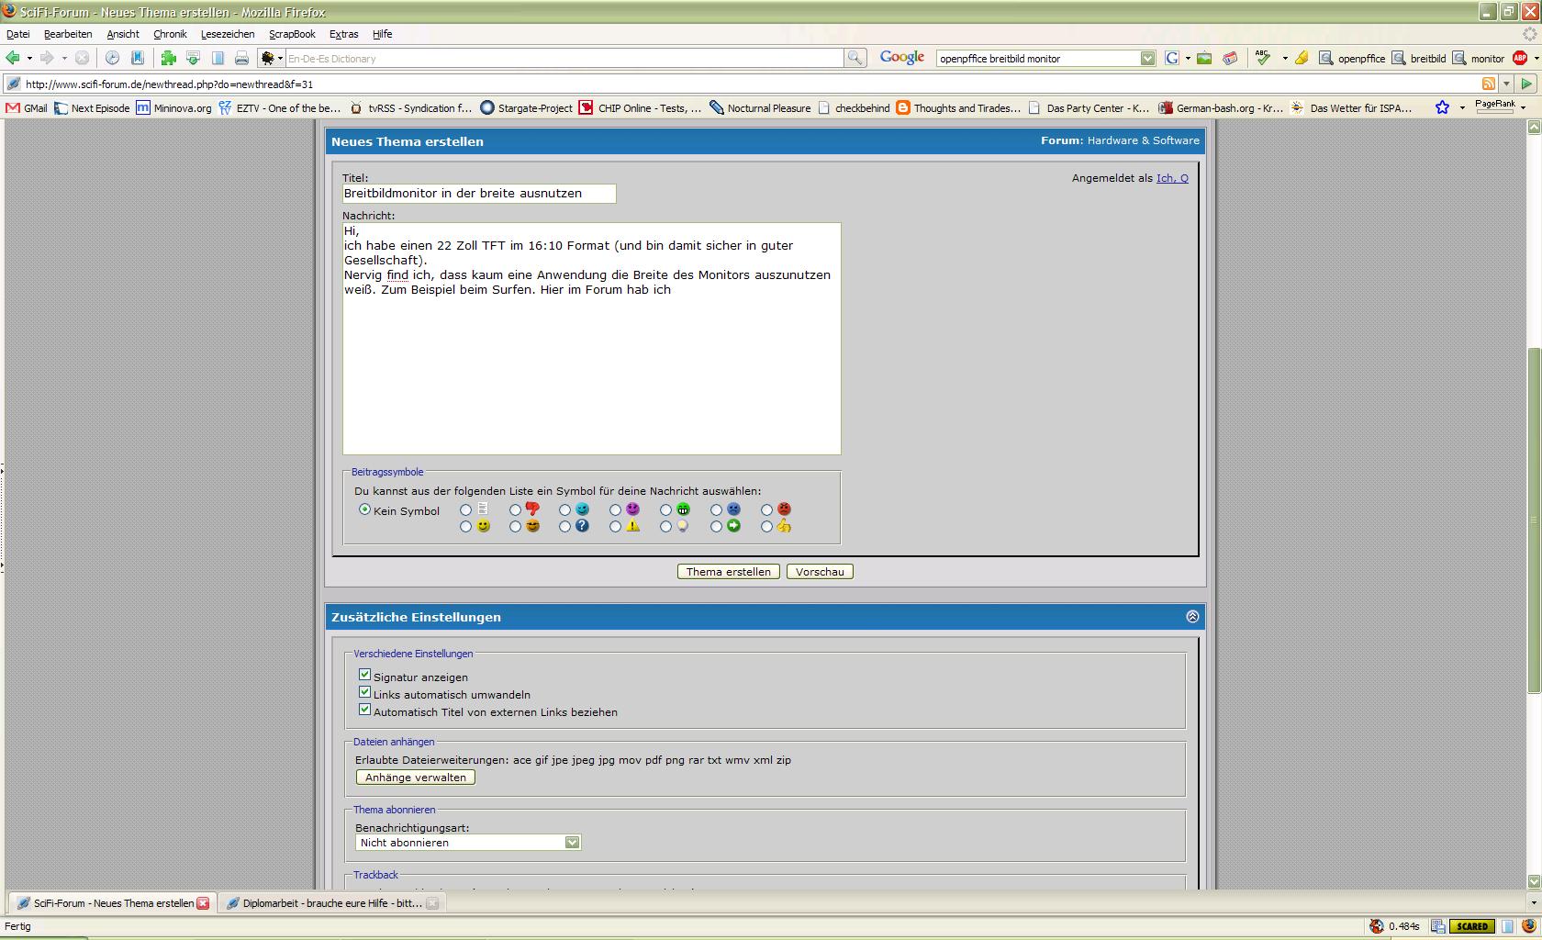Click Anhänge verwalten button
The image size is (1542, 940).
coord(416,778)
